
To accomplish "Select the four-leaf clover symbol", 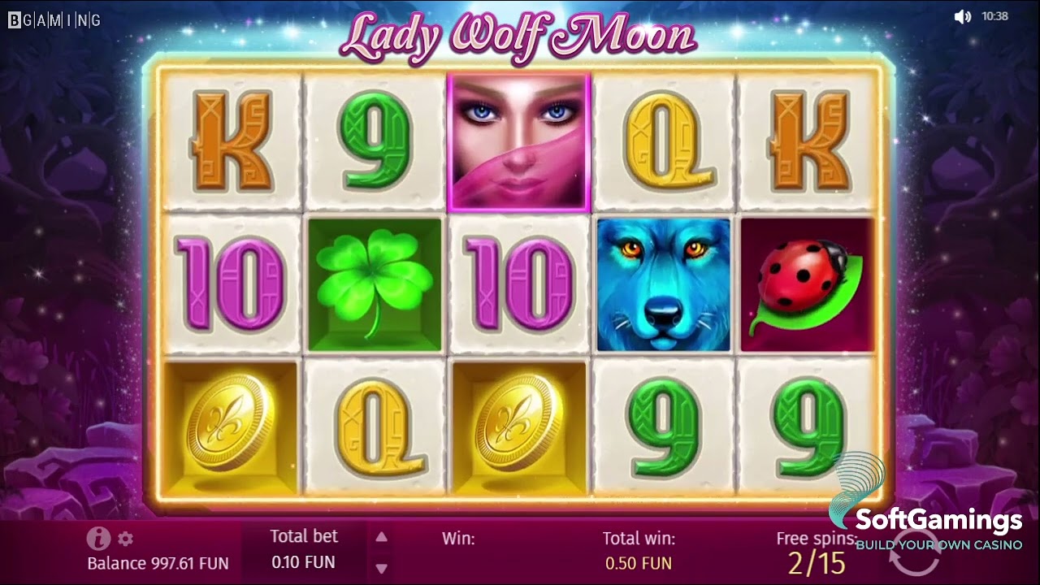I will tap(375, 285).
